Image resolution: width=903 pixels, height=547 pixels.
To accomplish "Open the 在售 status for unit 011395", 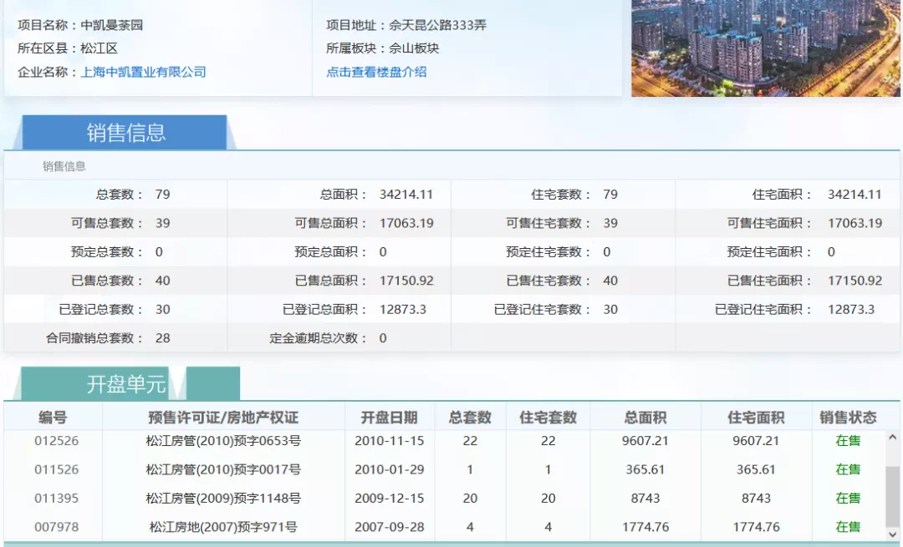I will (848, 498).
